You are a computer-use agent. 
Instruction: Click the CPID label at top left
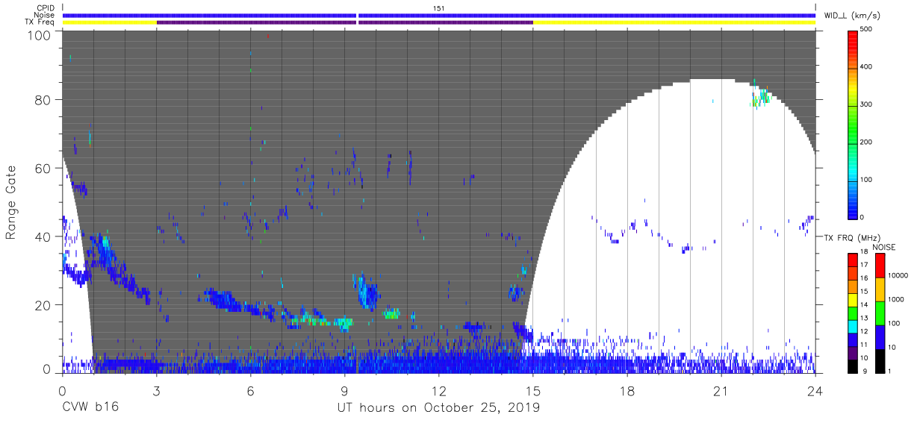pos(44,7)
